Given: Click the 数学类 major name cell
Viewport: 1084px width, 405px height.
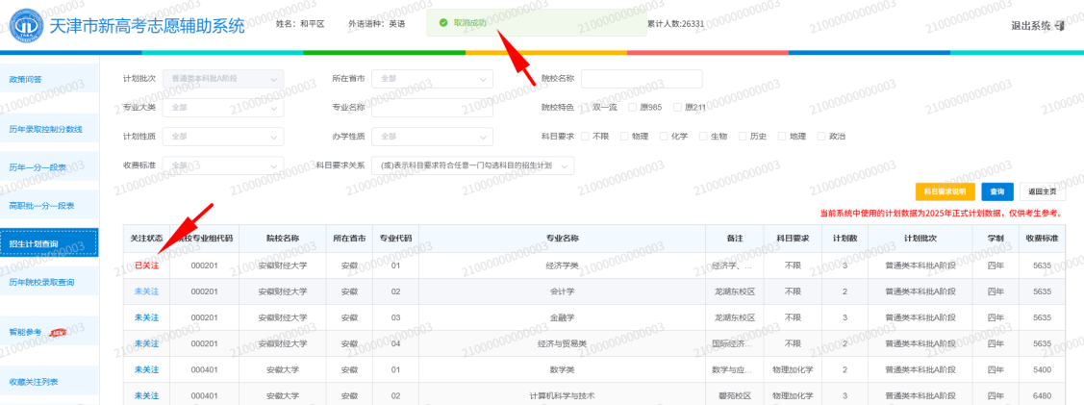Looking at the screenshot, I should (x=562, y=369).
